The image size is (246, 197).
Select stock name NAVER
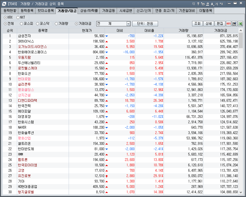click(22, 128)
